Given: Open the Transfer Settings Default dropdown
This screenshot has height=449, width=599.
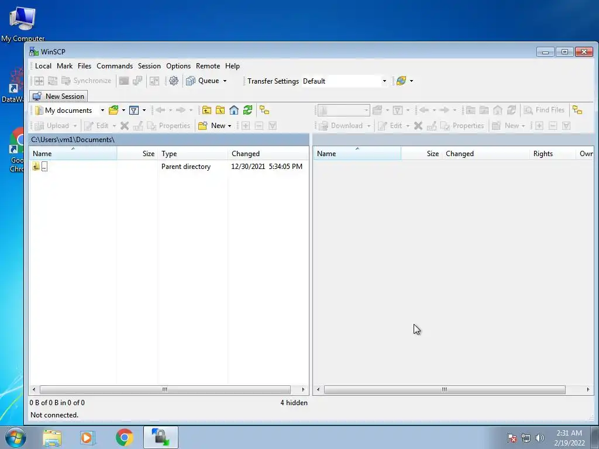Looking at the screenshot, I should pos(384,81).
